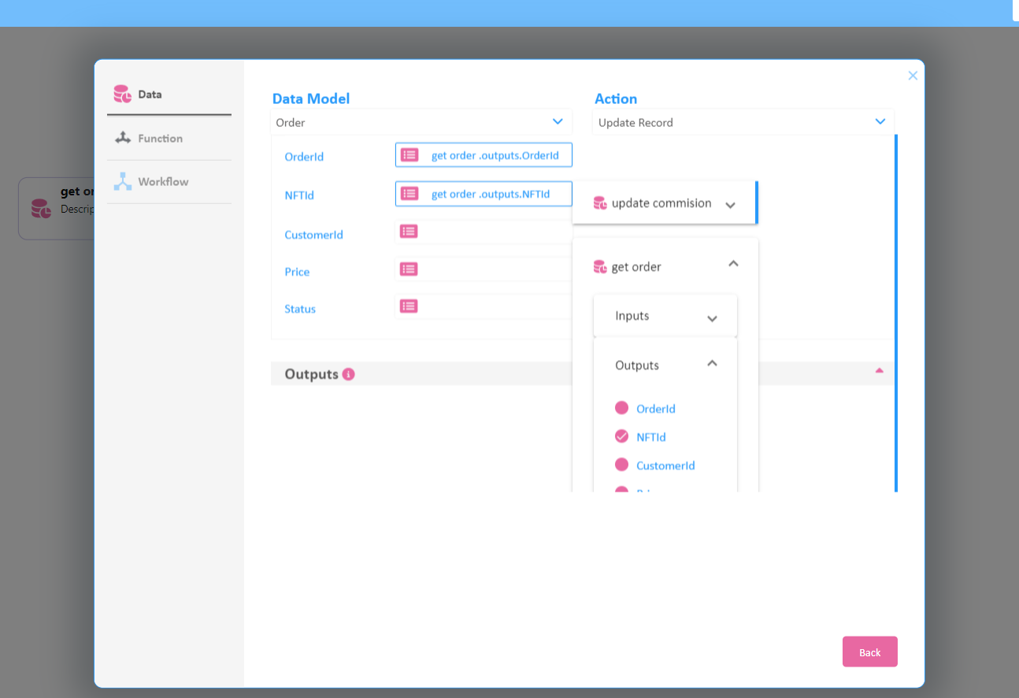Image resolution: width=1019 pixels, height=698 pixels.
Task: Click the CustomerId field label
Action: coord(313,235)
